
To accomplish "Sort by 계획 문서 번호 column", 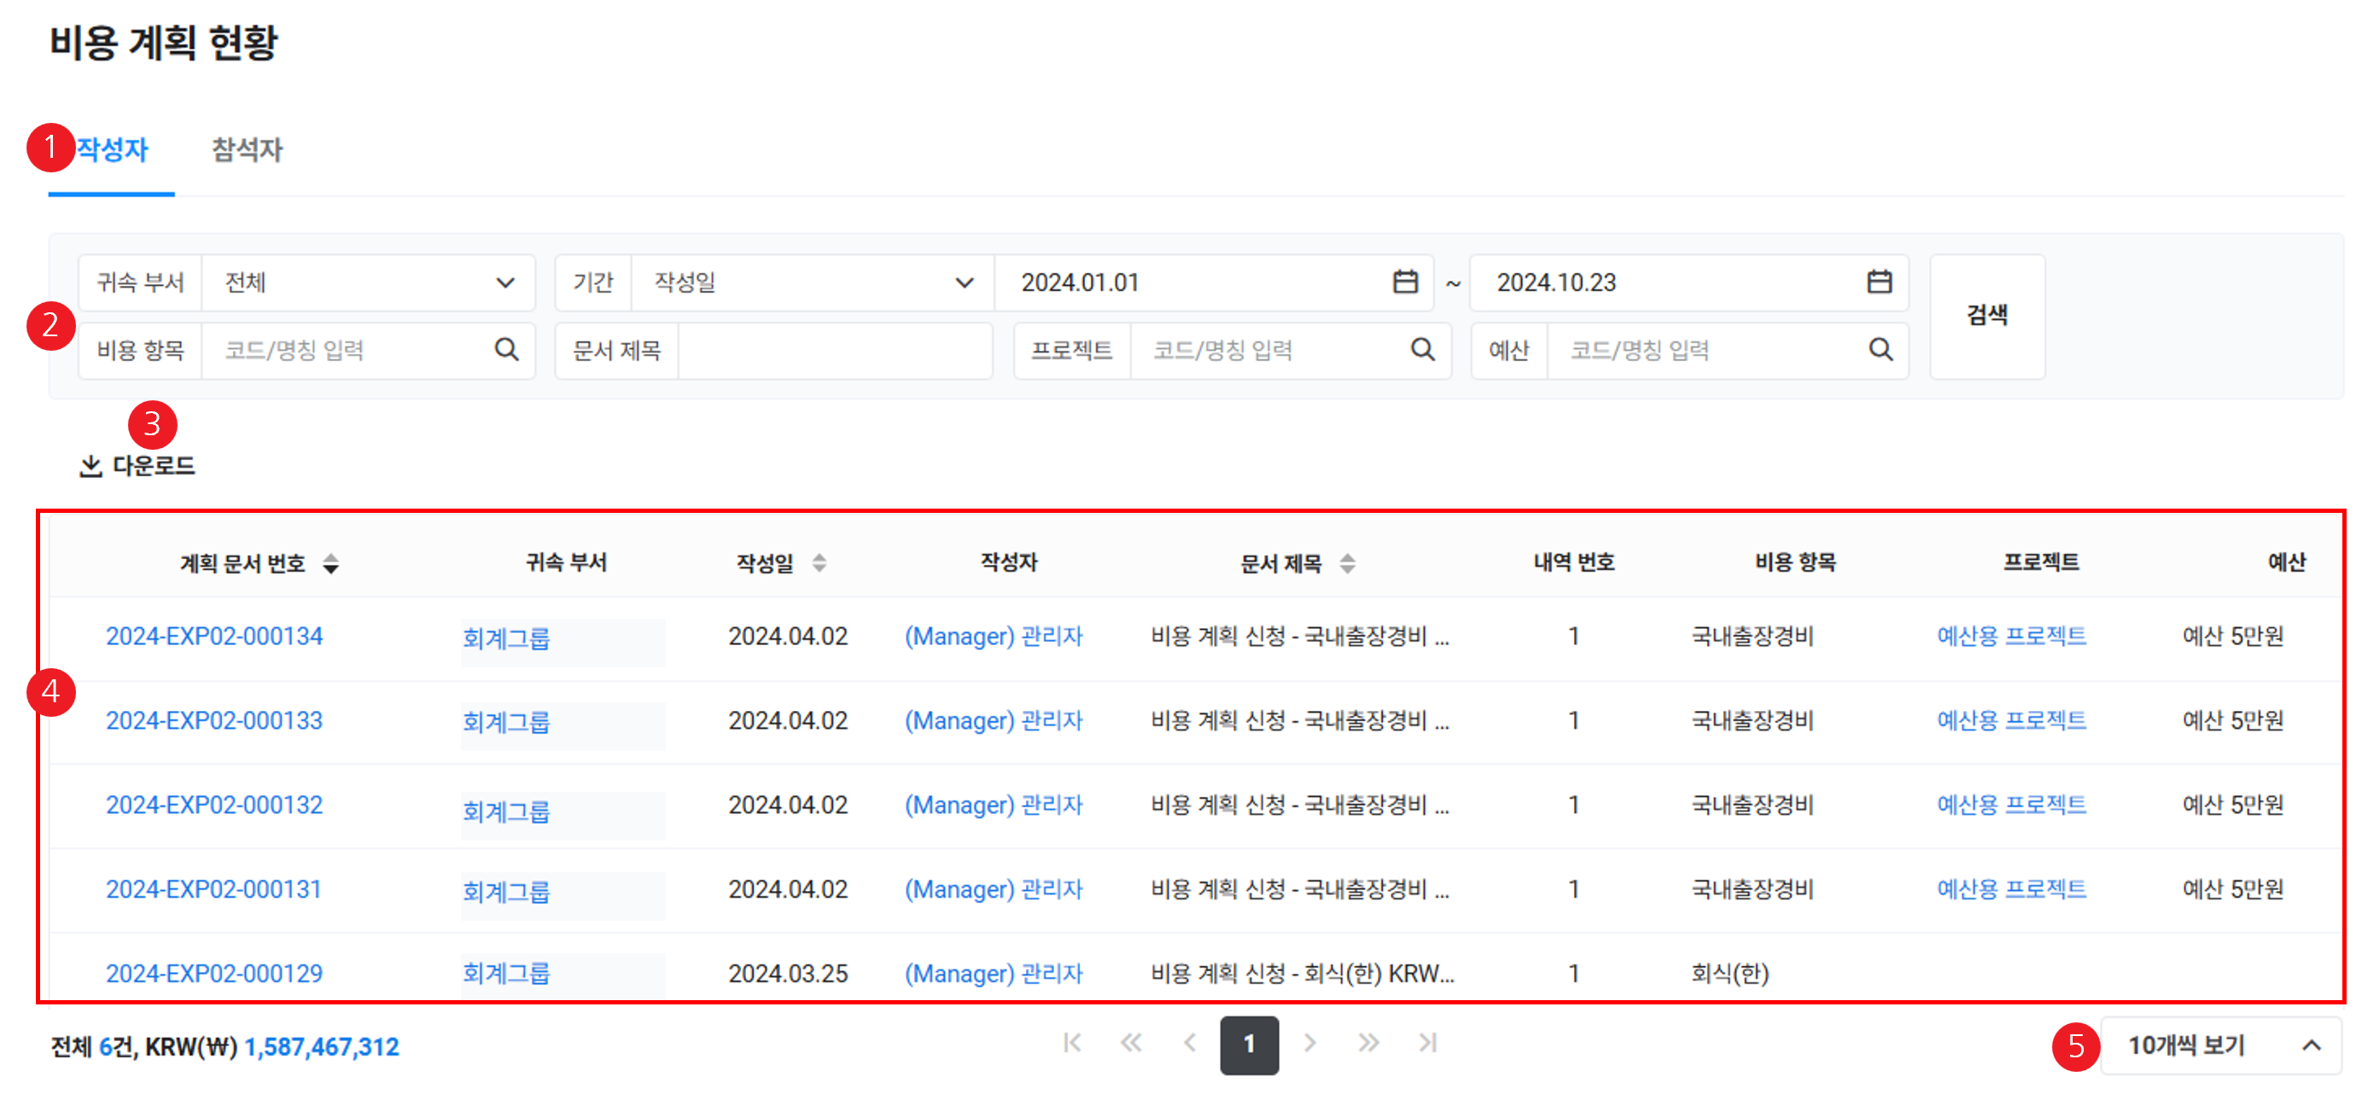I will tap(331, 563).
